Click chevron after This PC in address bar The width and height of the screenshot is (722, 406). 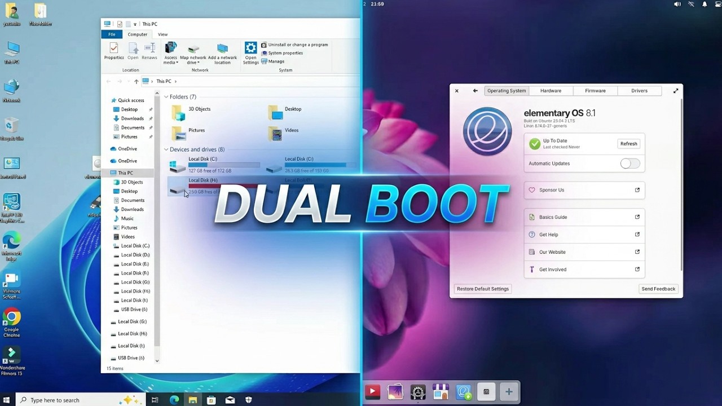175,81
